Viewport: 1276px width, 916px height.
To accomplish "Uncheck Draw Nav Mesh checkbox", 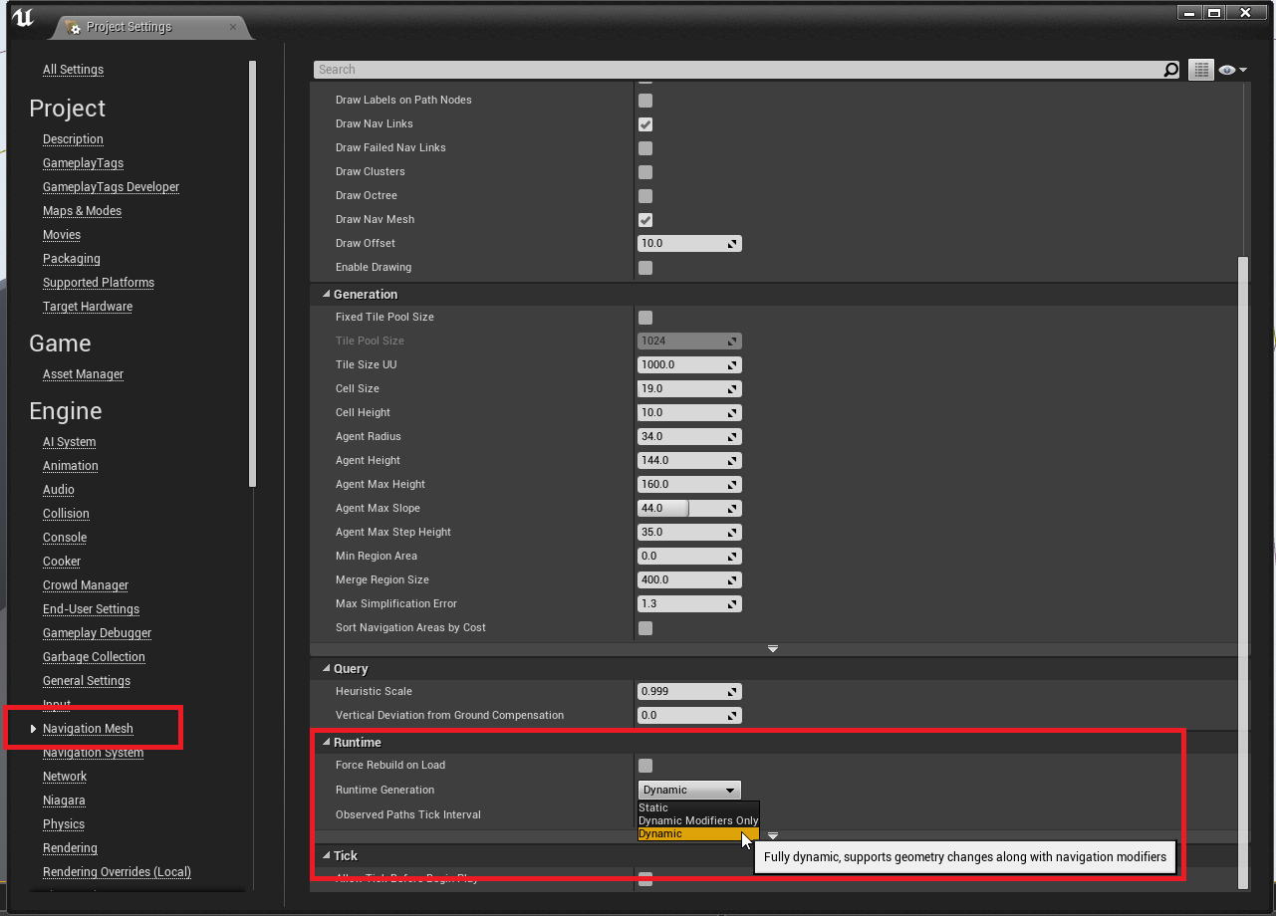I will coord(645,220).
